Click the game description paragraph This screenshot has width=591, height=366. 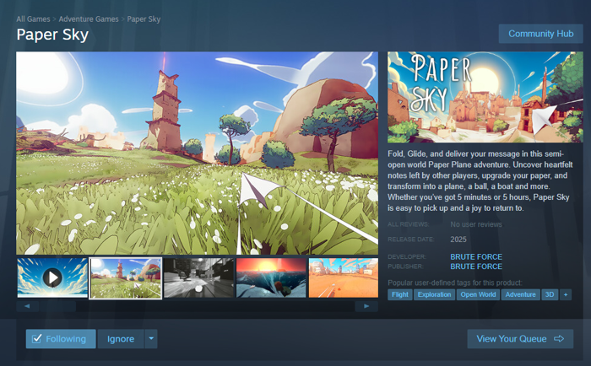480,180
